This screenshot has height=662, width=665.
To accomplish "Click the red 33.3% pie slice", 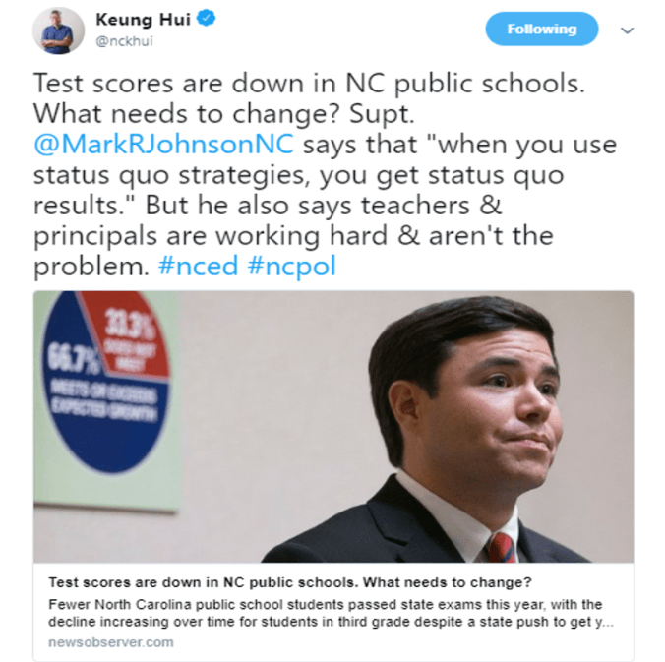I will click(x=129, y=335).
